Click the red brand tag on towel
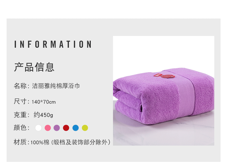This screenshot has height=165, width=226. [x=164, y=76]
